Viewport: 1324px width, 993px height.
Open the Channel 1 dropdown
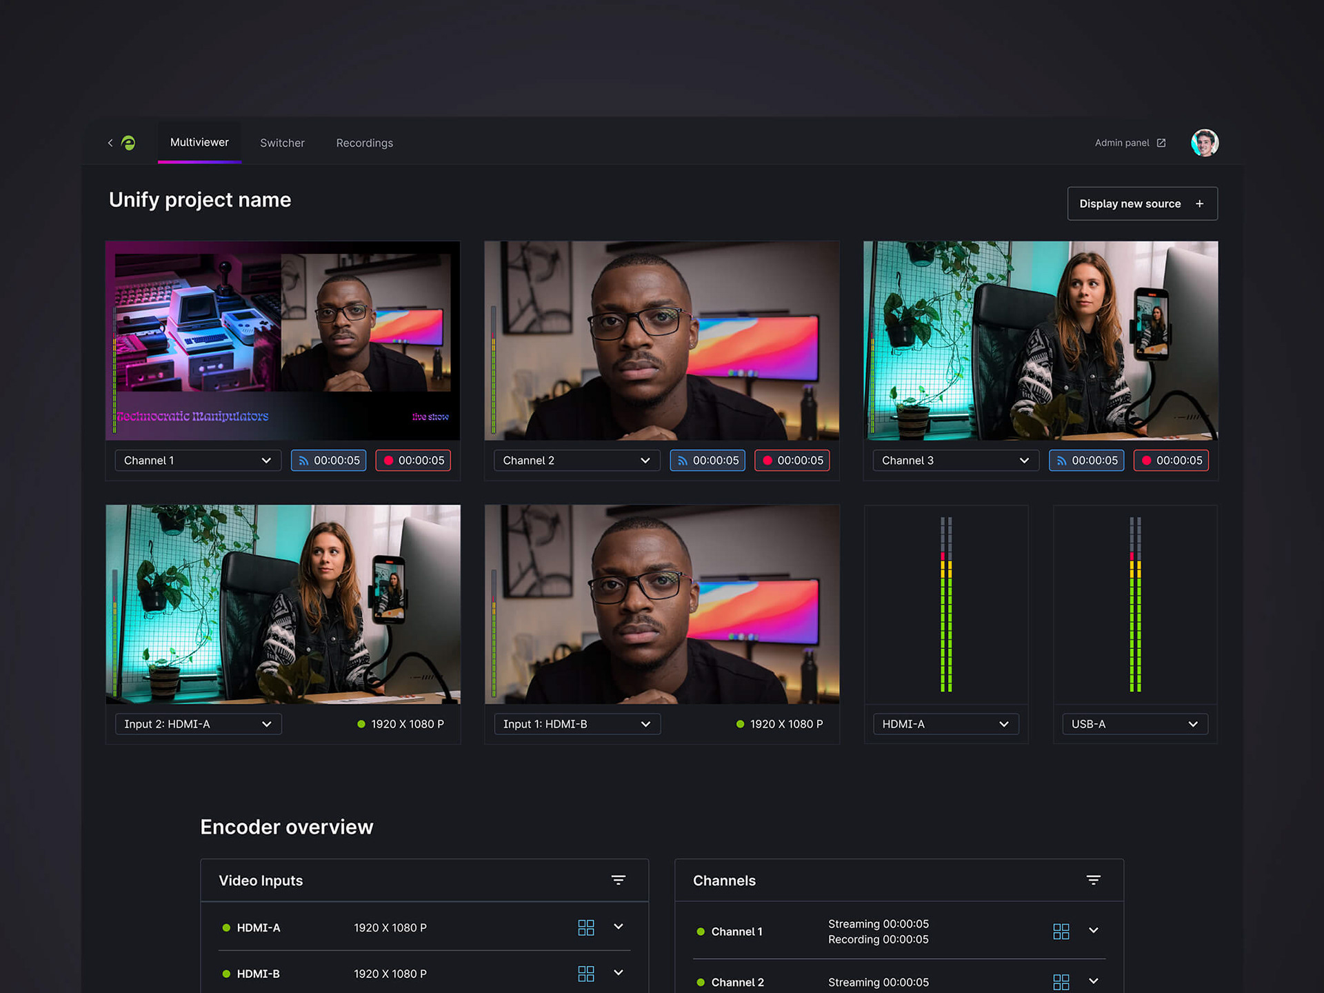(x=197, y=461)
